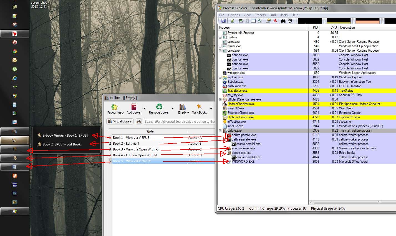
Task: Click the Description column header
Action: pos(367,27)
